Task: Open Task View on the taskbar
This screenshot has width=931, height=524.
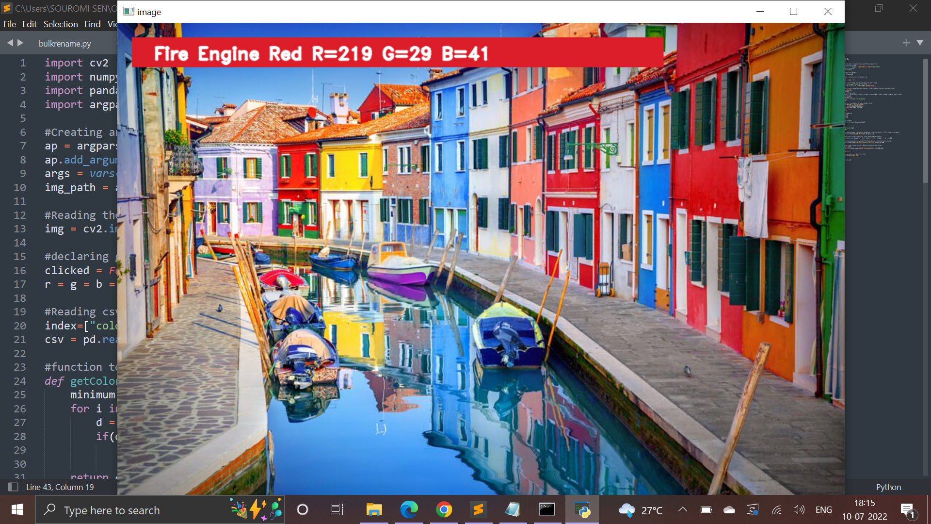Action: pyautogui.click(x=337, y=510)
